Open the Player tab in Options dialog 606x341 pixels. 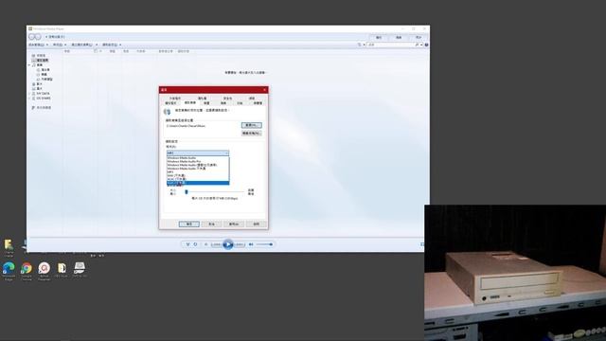point(170,103)
